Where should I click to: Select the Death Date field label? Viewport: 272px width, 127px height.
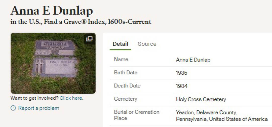tap(127, 86)
